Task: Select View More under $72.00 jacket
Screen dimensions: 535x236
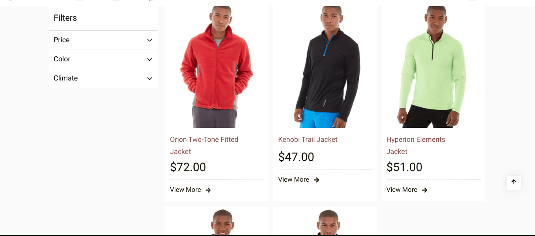Action: click(185, 190)
